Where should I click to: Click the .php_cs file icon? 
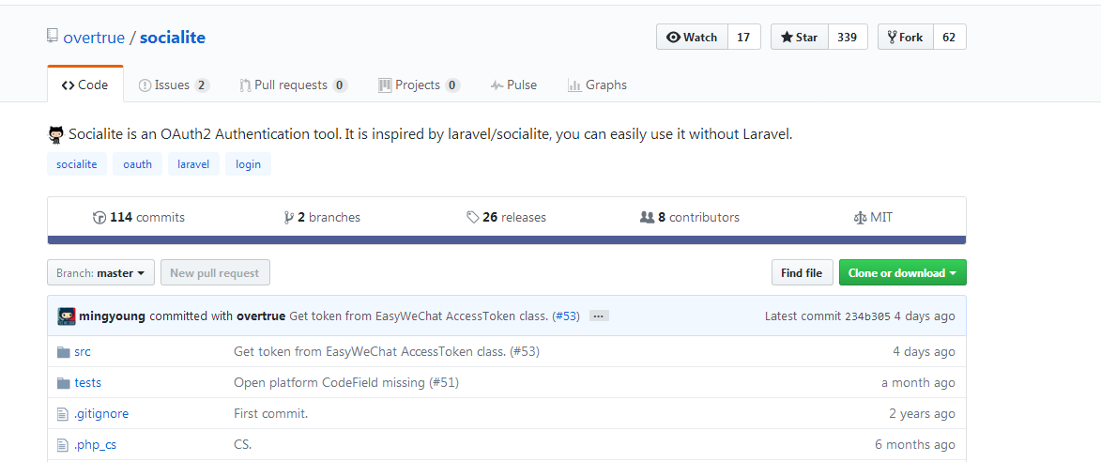pyautogui.click(x=63, y=444)
